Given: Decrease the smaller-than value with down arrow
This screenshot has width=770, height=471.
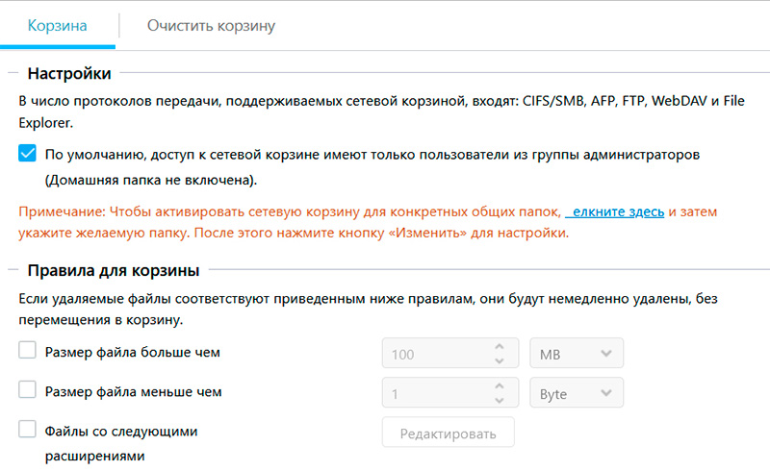Looking at the screenshot, I should click(x=499, y=400).
